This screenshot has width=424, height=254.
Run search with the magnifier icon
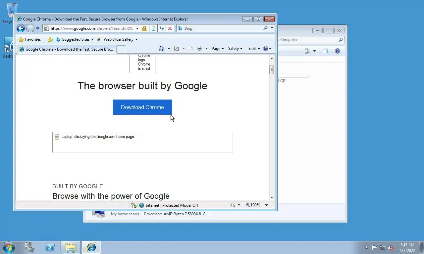265,28
